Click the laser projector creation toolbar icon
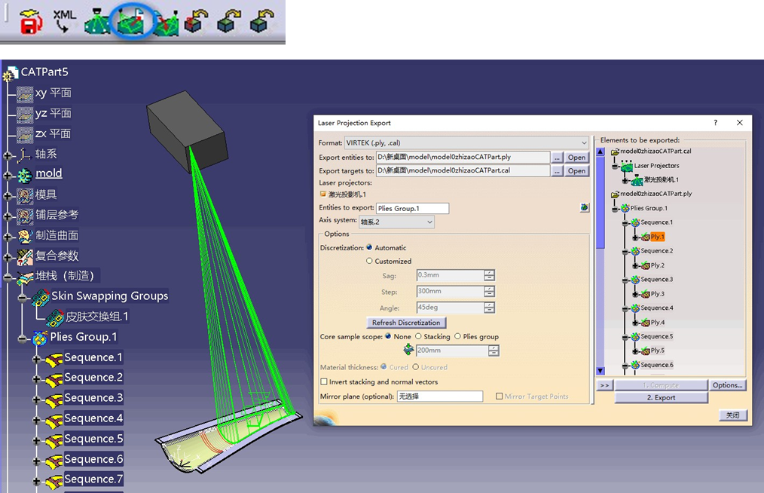764x493 pixels. [x=97, y=22]
